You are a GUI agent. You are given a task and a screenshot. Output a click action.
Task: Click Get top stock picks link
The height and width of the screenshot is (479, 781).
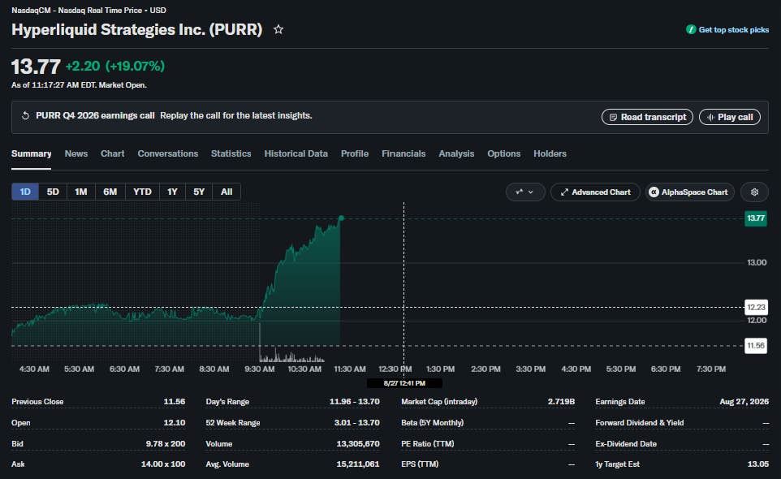tap(727, 30)
